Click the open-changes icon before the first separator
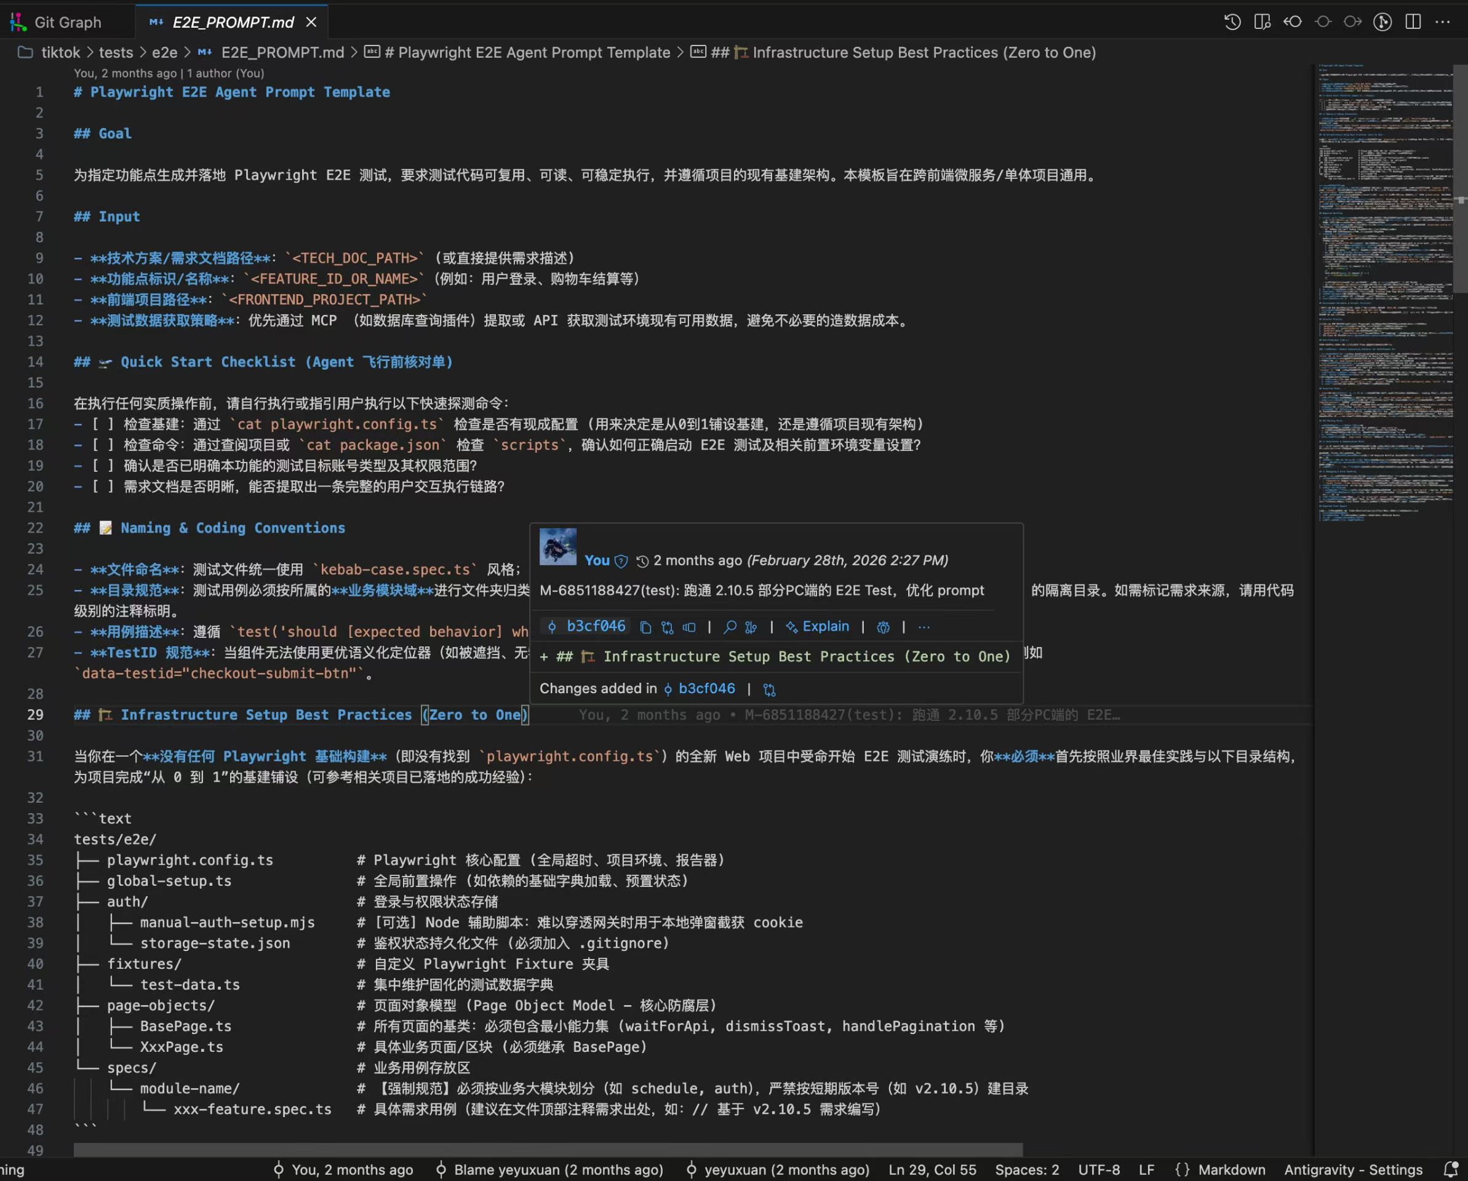Viewport: 1468px width, 1181px height. (689, 627)
